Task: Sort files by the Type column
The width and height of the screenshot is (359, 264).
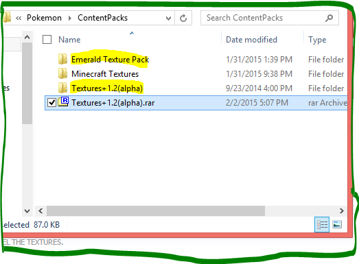Action: [x=317, y=40]
